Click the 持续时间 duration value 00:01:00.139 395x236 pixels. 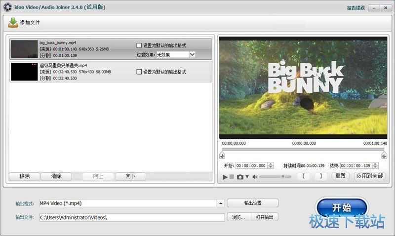pos(313,166)
